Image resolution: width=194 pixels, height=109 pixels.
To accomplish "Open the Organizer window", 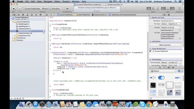I will coord(179,8).
